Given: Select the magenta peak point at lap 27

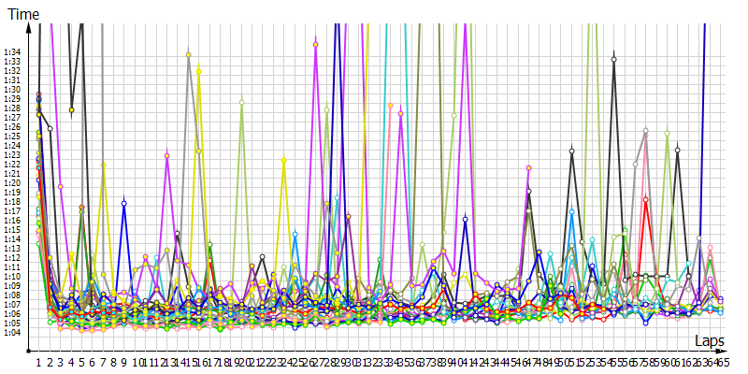Looking at the screenshot, I should click(x=316, y=44).
